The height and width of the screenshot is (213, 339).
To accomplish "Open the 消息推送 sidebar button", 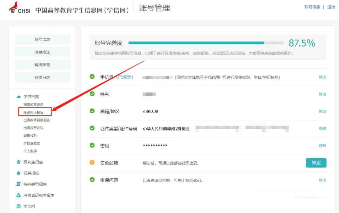I will click(42, 52).
